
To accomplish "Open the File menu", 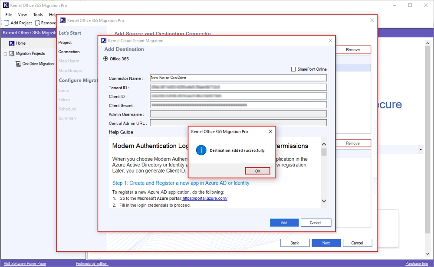I will point(9,15).
